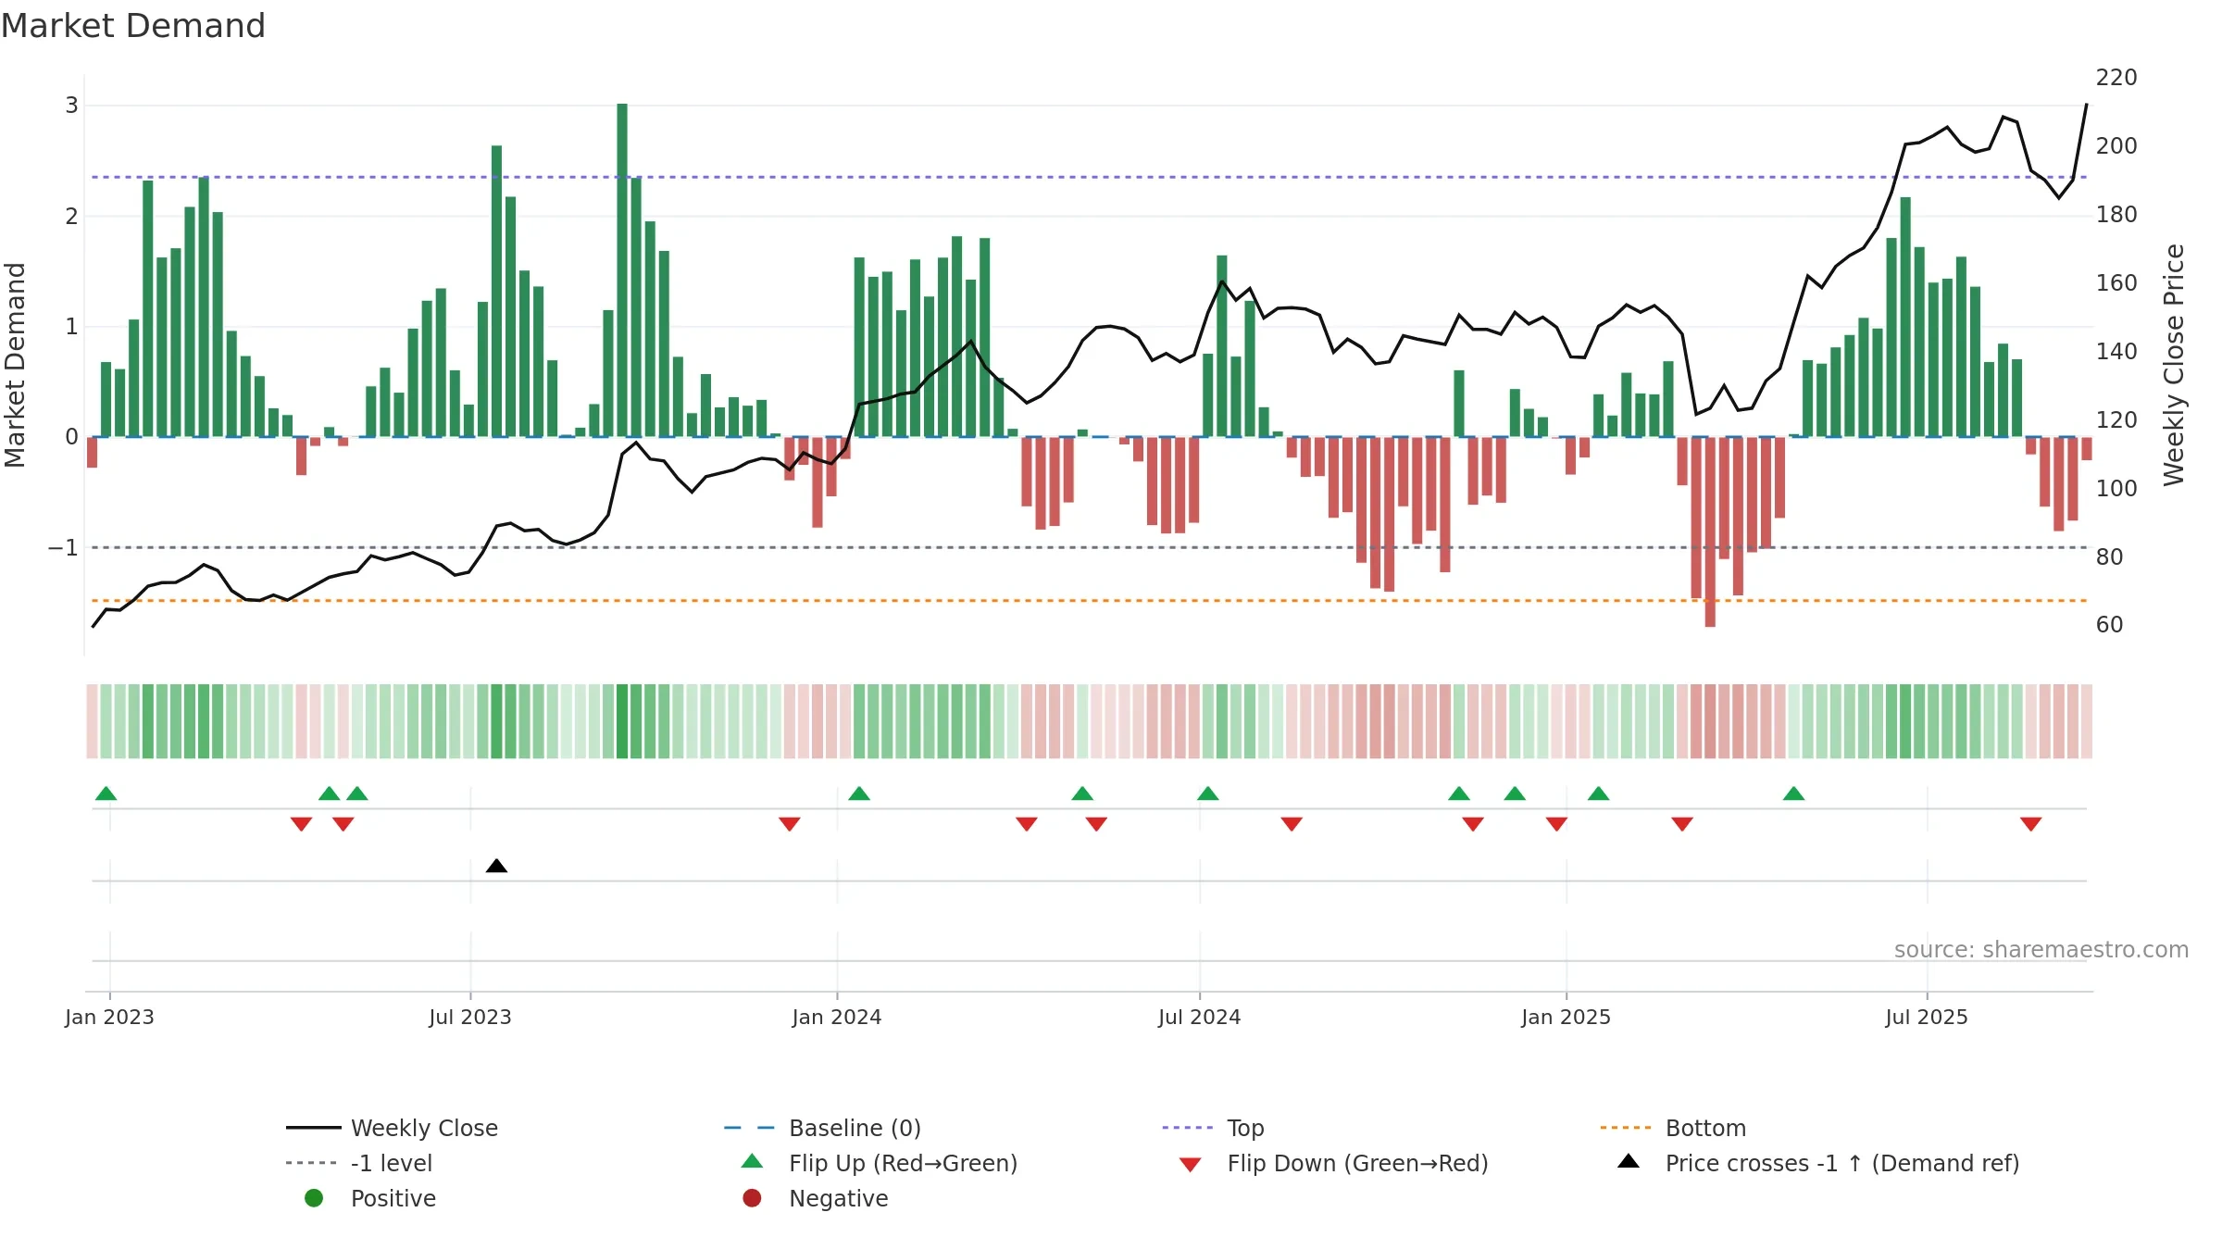Select the '-1 level' legend label
This screenshot has width=2222, height=1250.
[x=392, y=1163]
